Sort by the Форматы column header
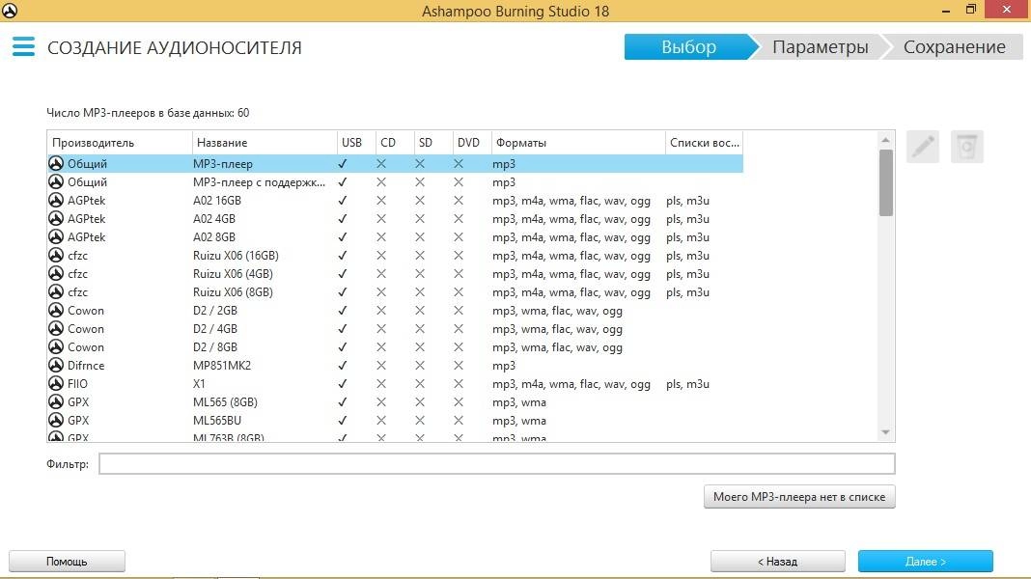This screenshot has width=1031, height=579. pyautogui.click(x=578, y=143)
